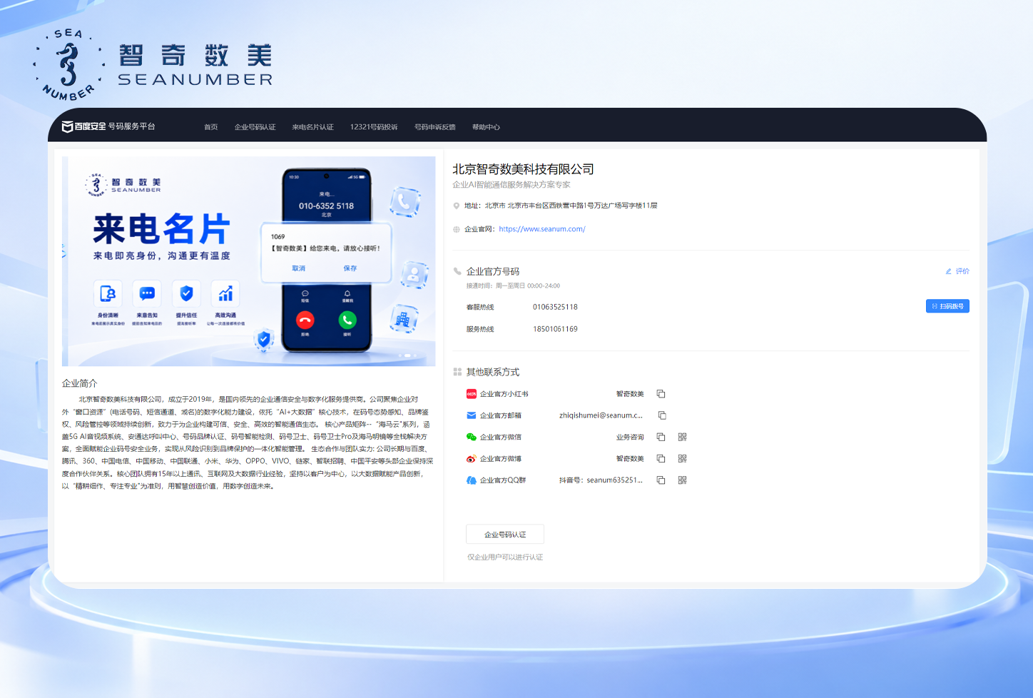Click the 仅企业用户可以进行认证 note
1033x698 pixels.
505,557
